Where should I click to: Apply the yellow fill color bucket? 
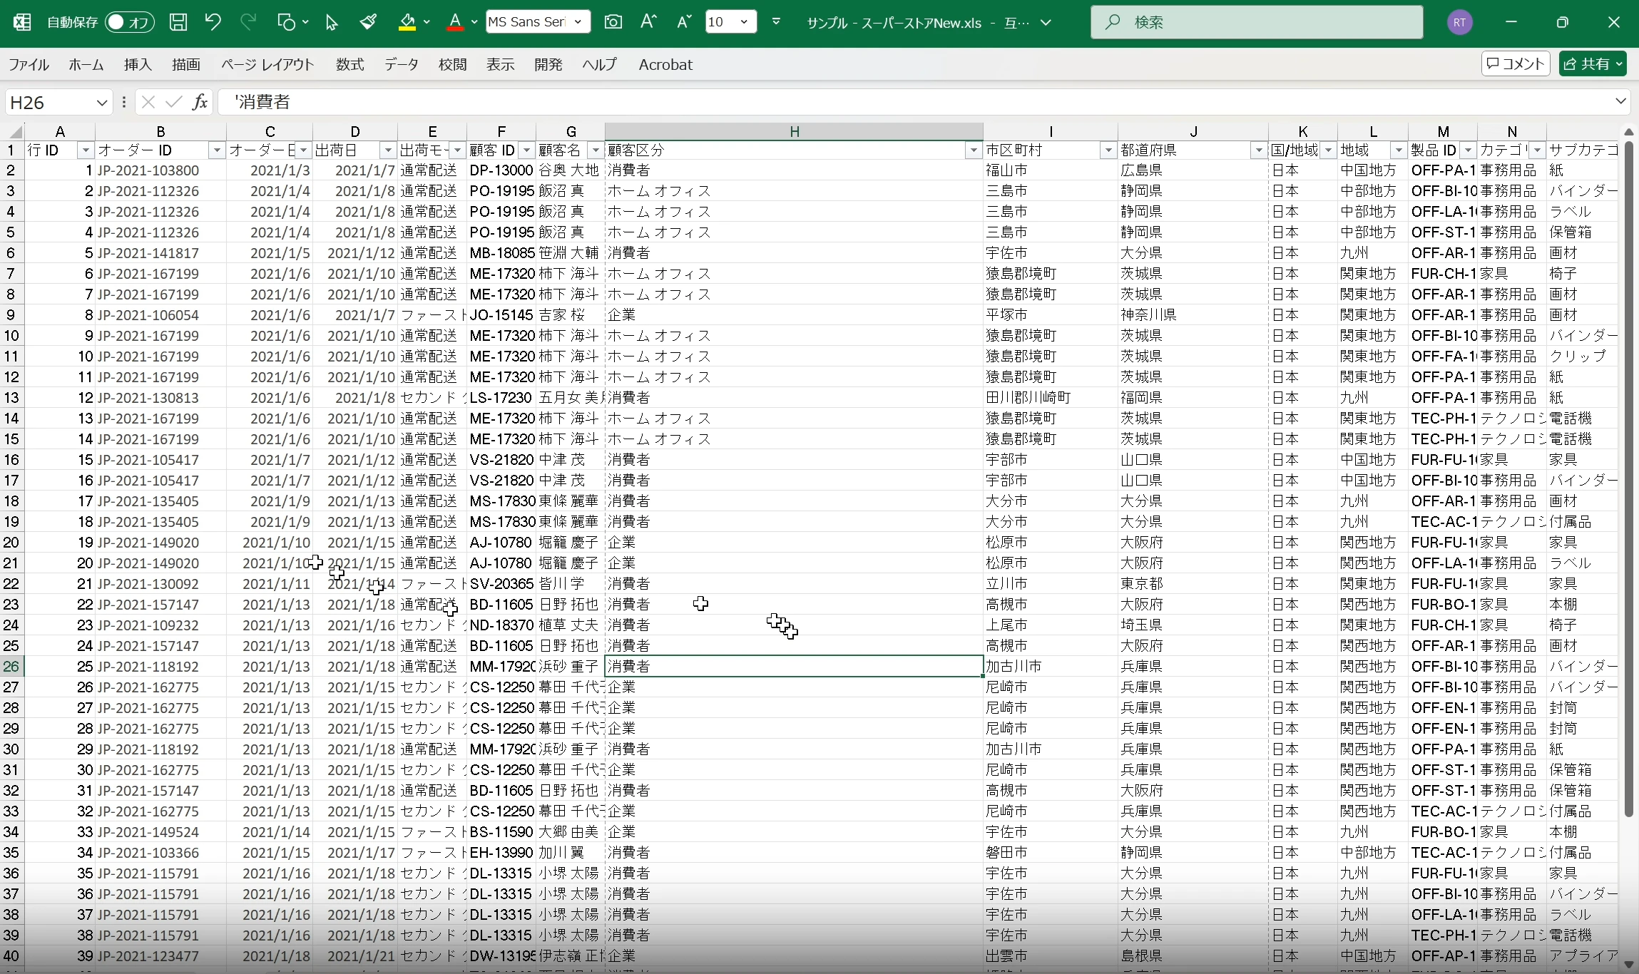point(407,22)
